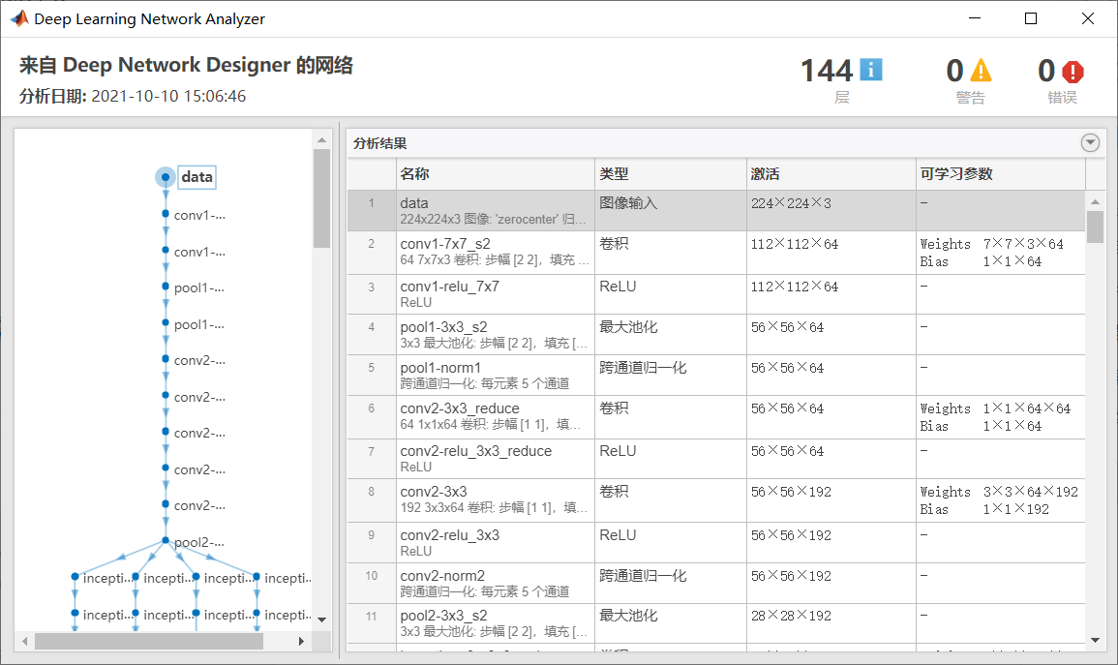The image size is (1118, 665).
Task: Click the left arrow of the graph horizontal scrollbar
Action: click(x=25, y=642)
